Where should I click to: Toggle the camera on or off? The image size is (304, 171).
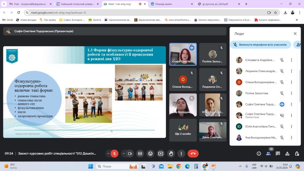tap(130, 154)
